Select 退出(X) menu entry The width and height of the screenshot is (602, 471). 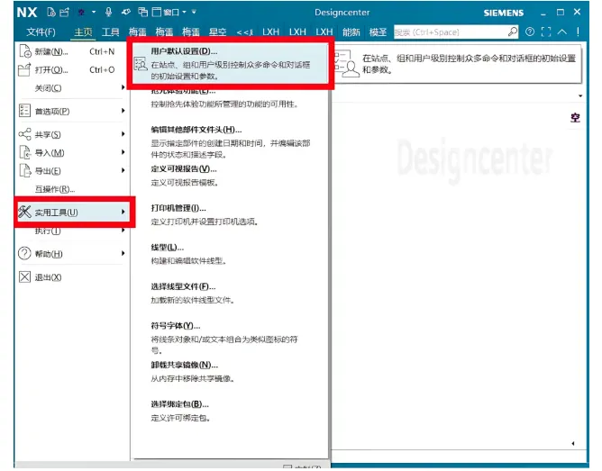72,276
